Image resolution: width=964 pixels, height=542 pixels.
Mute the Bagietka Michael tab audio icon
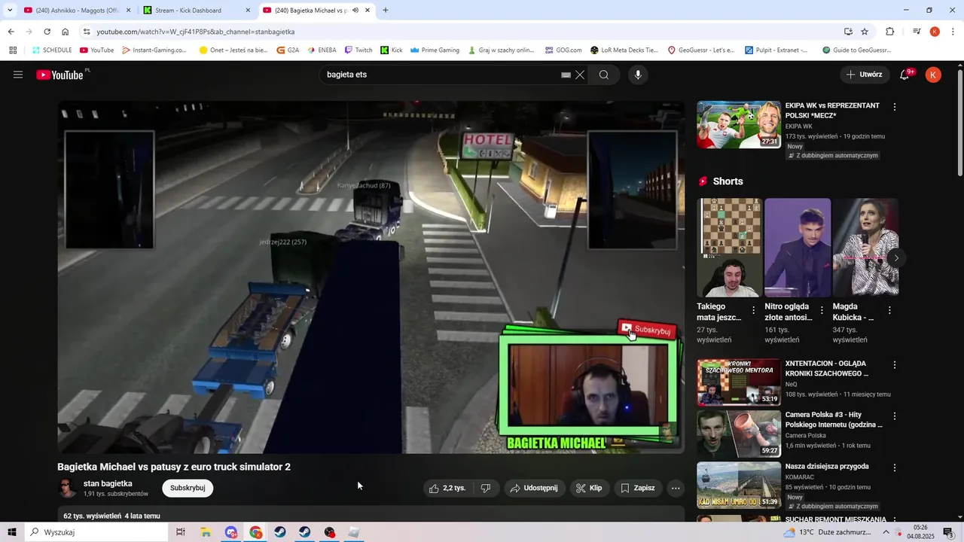pos(355,11)
